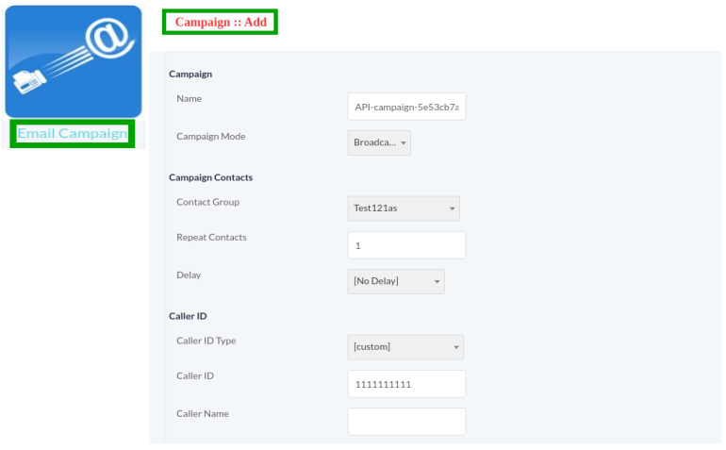Click the Caller ID Type field label
The image size is (726, 450).
(206, 341)
